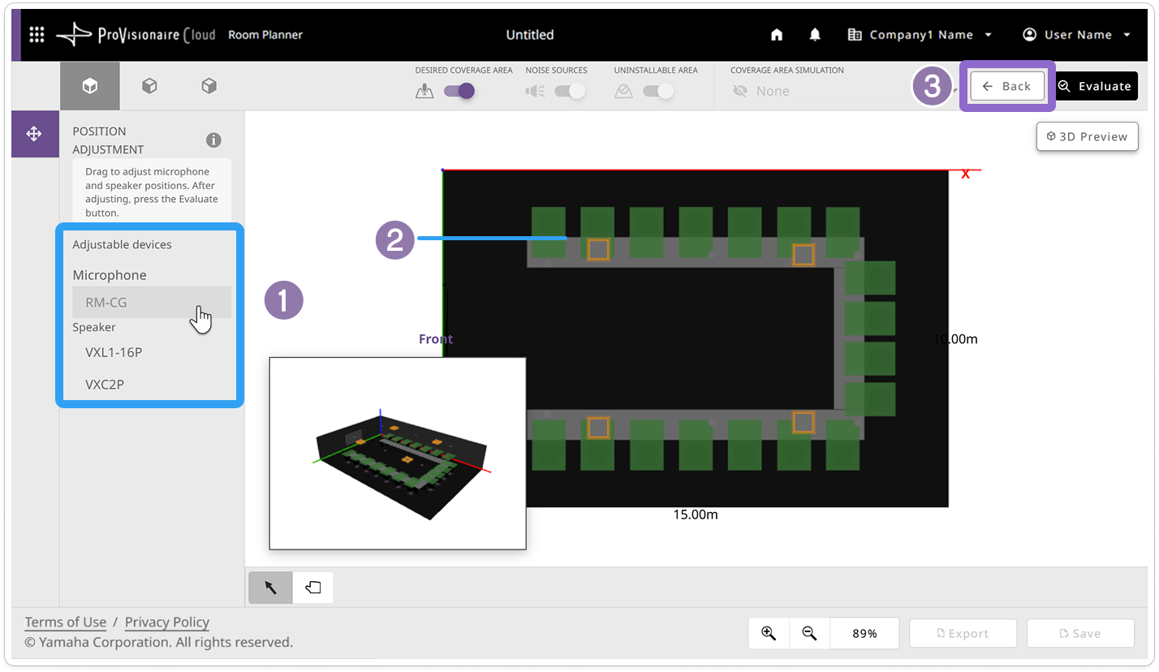Click the Noise Sources speaker icon
Screen dimensions: 1159x672
tap(535, 91)
